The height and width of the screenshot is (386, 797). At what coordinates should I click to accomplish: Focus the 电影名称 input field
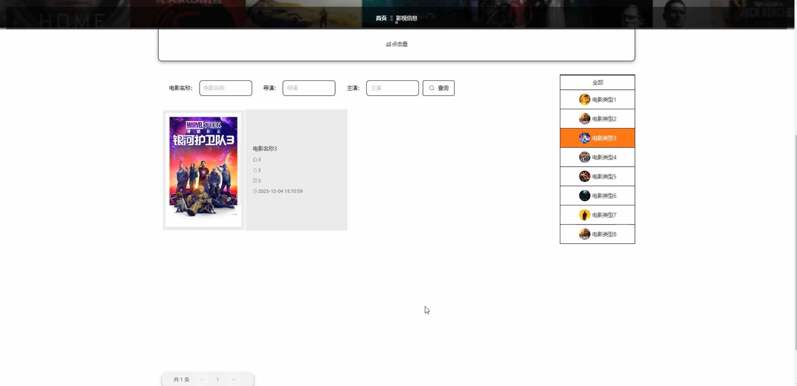pos(225,88)
